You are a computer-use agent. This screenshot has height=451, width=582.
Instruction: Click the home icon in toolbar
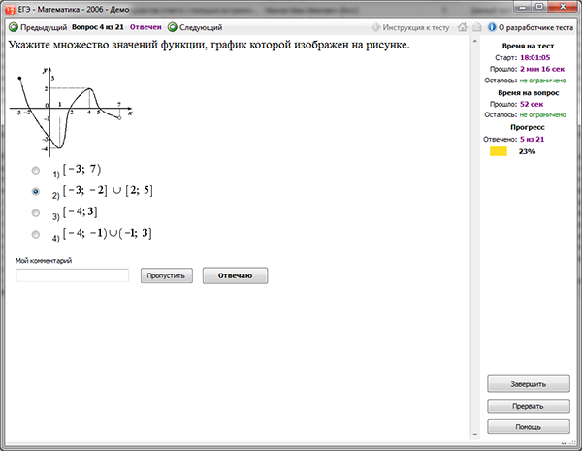click(463, 27)
